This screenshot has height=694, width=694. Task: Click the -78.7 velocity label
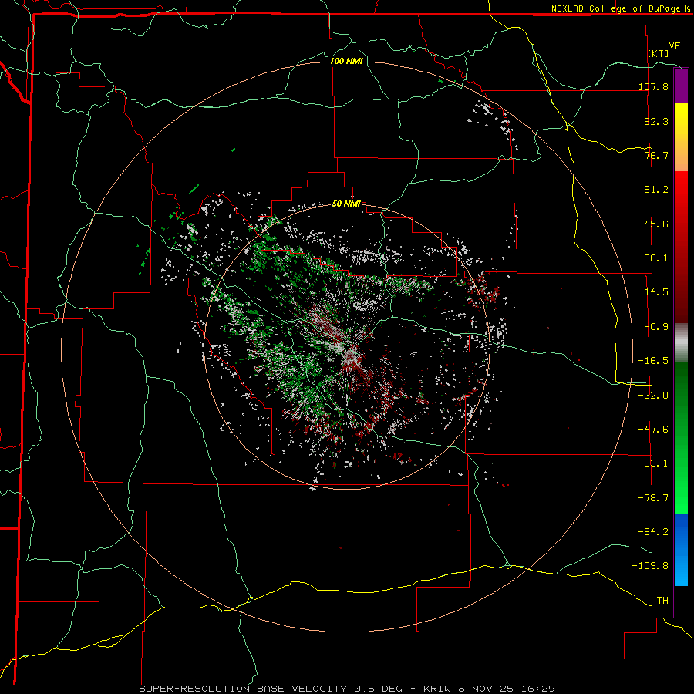click(653, 498)
